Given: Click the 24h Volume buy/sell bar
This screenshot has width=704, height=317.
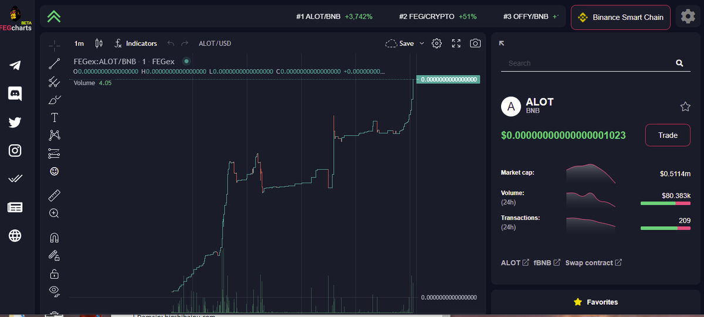Looking at the screenshot, I should point(665,203).
